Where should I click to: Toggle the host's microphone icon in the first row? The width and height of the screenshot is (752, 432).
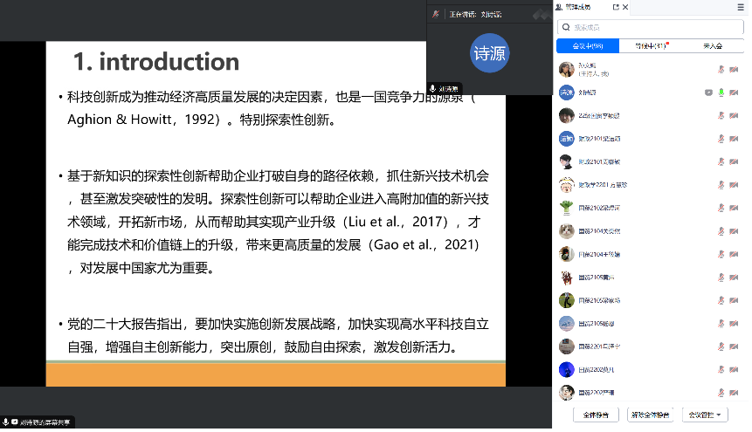point(721,69)
